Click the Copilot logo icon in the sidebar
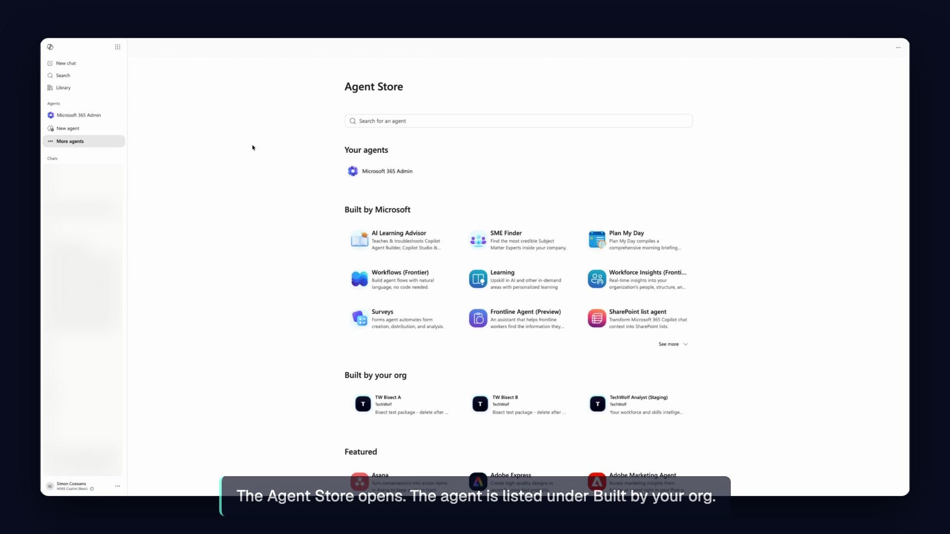The image size is (950, 534). [50, 47]
